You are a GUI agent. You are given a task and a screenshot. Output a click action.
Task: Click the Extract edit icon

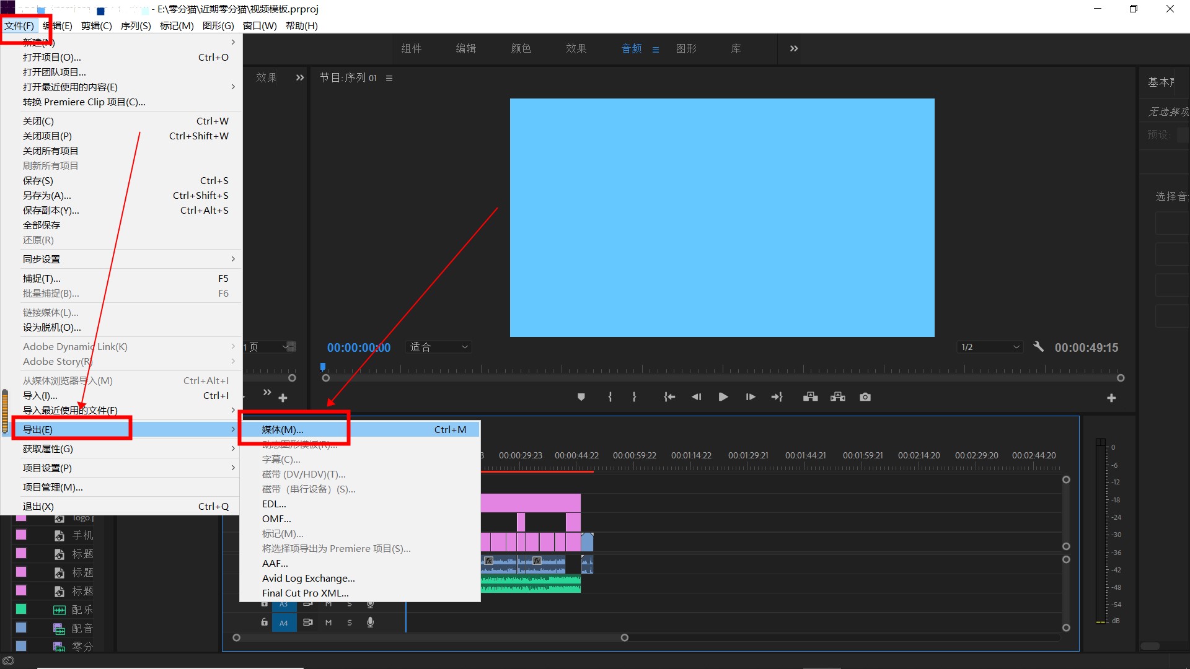(x=838, y=397)
